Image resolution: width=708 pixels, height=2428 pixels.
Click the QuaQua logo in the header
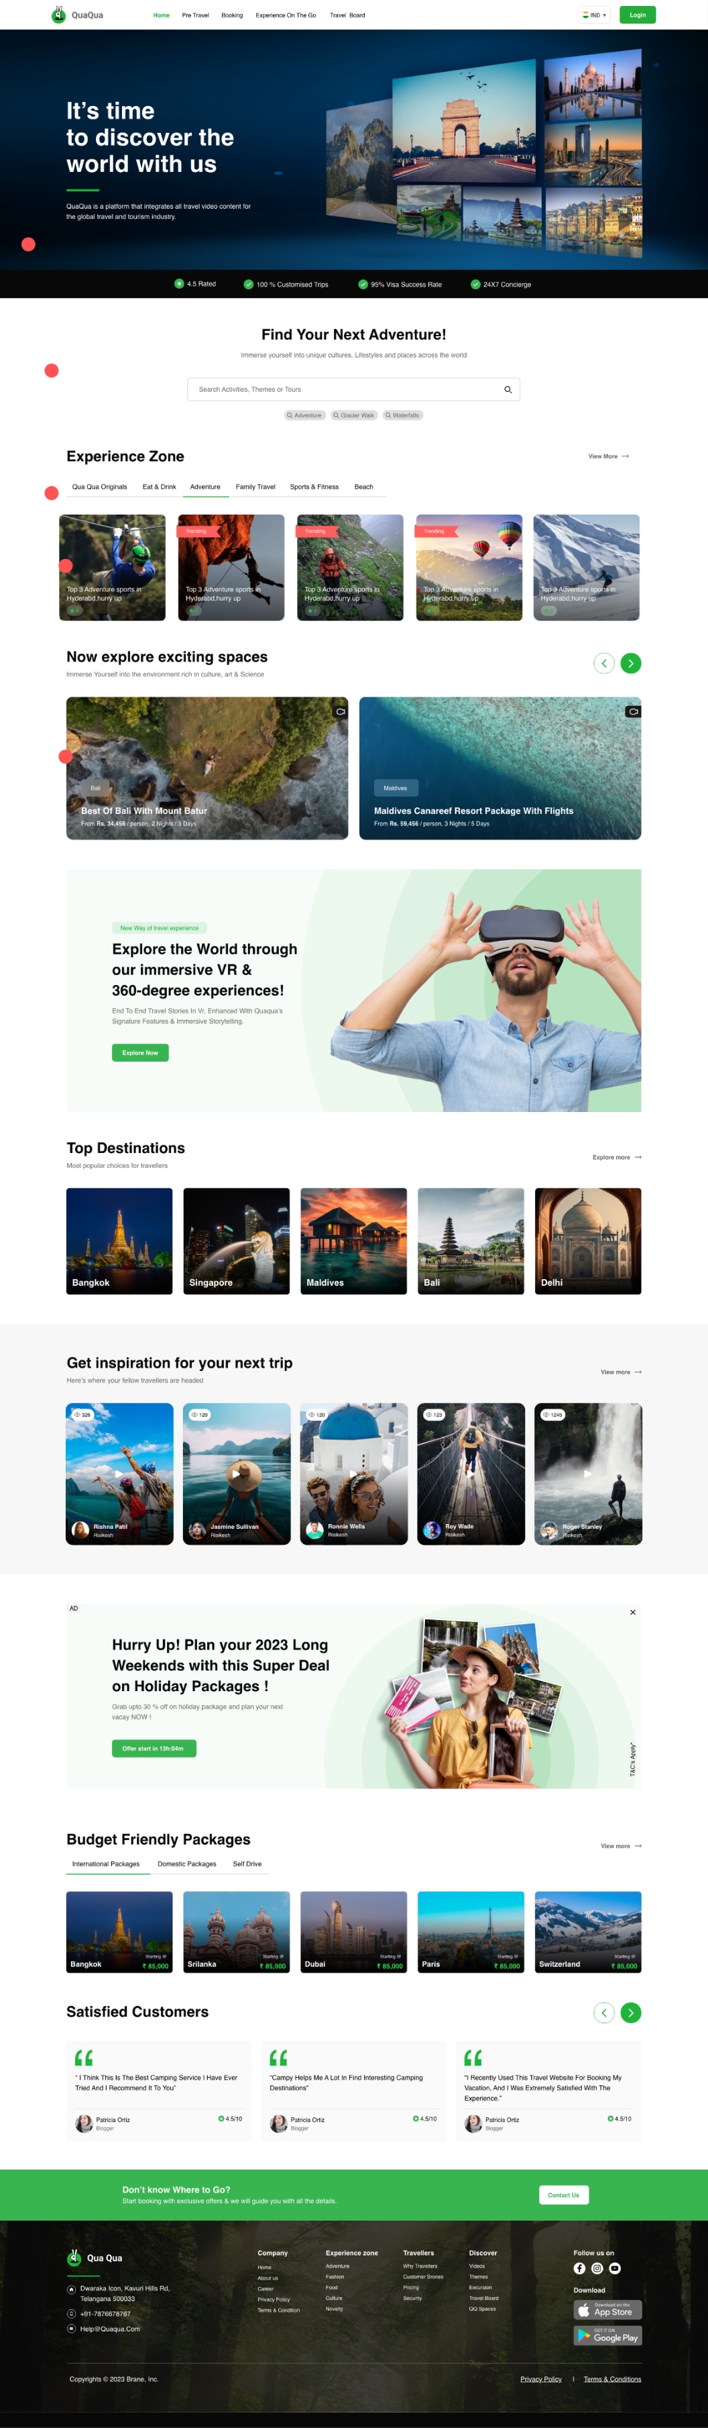click(76, 15)
